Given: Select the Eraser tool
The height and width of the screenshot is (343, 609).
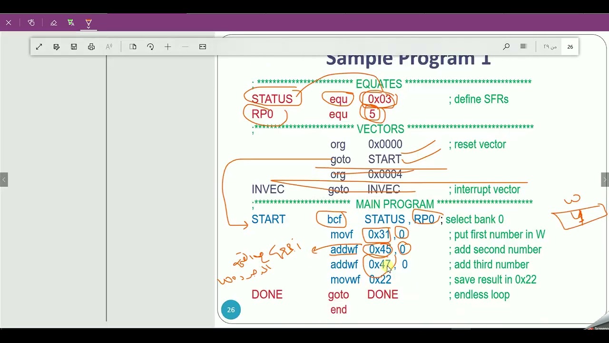Looking at the screenshot, I should coord(53,22).
